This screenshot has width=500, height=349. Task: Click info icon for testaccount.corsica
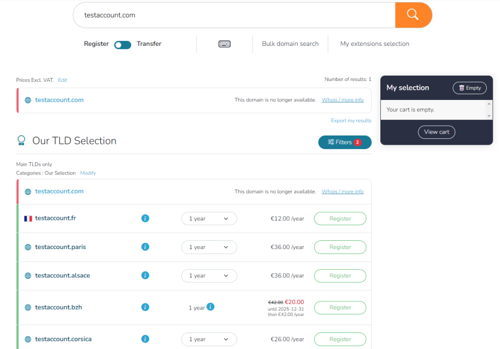[x=145, y=339]
